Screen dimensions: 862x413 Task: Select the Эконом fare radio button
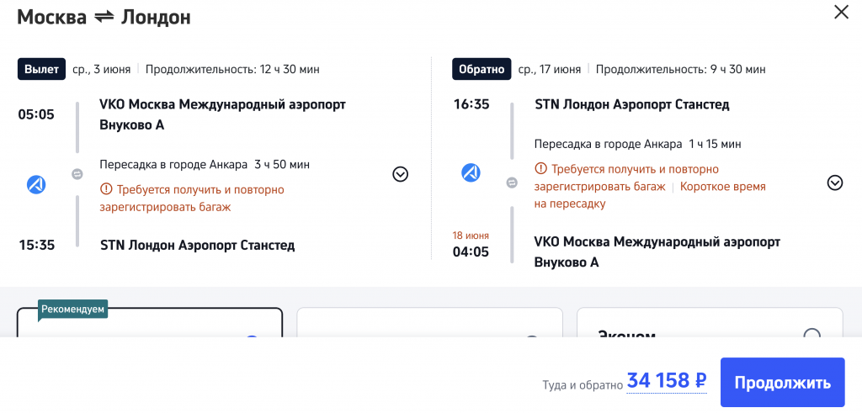(x=811, y=336)
